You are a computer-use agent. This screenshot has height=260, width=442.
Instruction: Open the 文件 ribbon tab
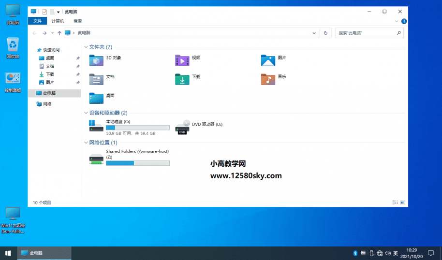[38, 21]
